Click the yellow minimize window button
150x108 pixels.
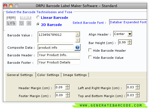click(11, 6)
